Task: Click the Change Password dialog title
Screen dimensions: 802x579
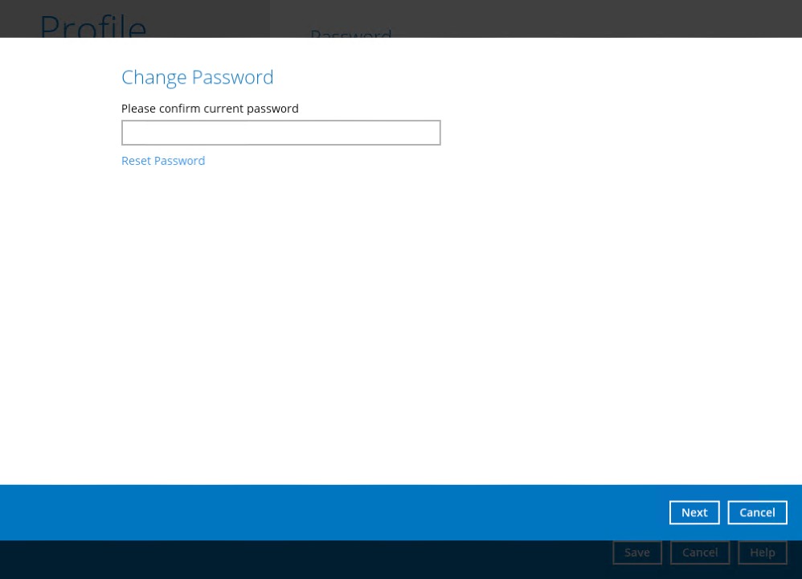Action: (x=197, y=77)
